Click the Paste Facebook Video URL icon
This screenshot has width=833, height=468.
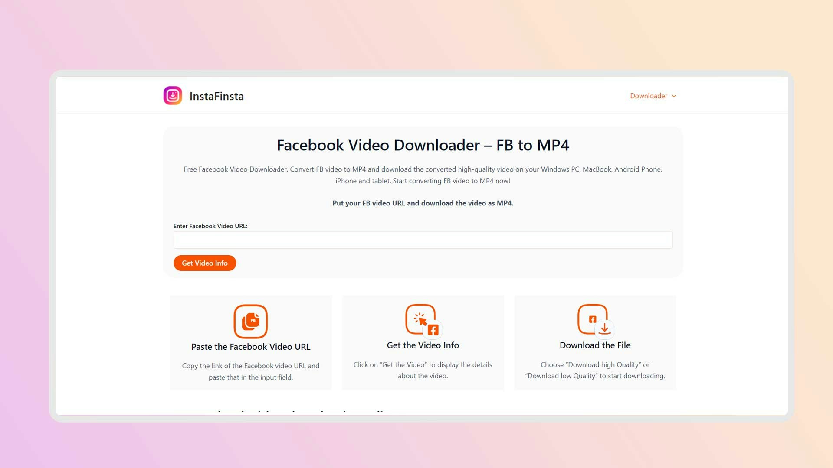coord(251,321)
